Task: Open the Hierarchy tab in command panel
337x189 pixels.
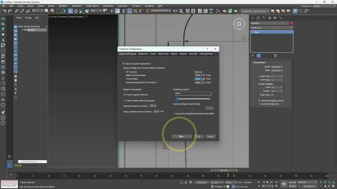Action: click(264, 18)
